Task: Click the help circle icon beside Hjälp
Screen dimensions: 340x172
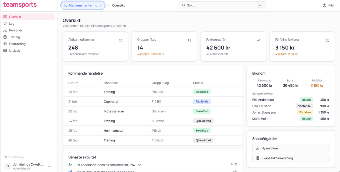Action: coord(324,5)
